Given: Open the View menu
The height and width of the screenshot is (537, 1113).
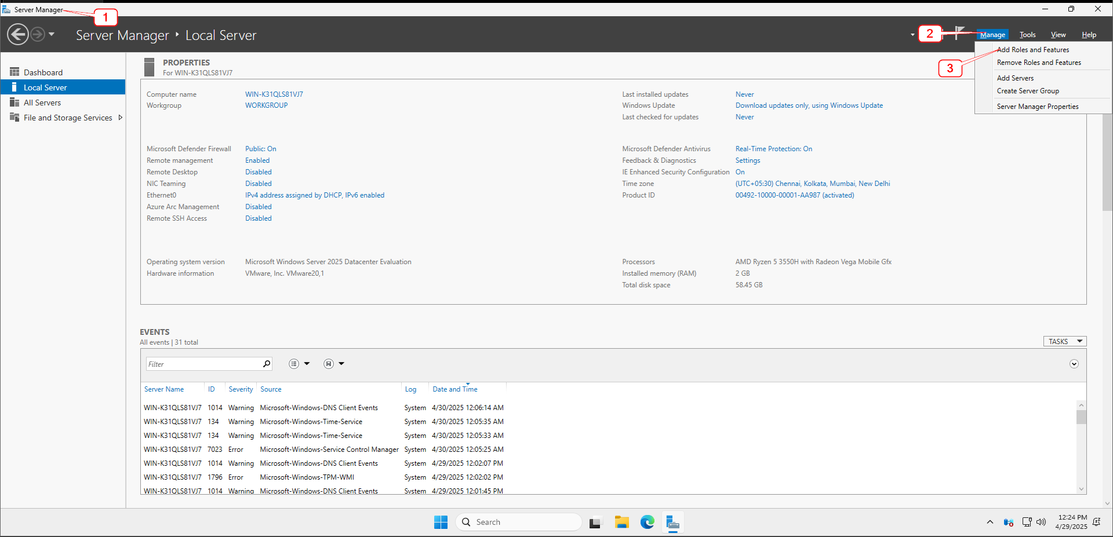Looking at the screenshot, I should 1058,35.
